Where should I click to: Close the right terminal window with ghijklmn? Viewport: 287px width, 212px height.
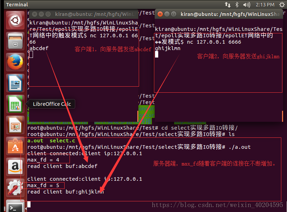(x=160, y=14)
